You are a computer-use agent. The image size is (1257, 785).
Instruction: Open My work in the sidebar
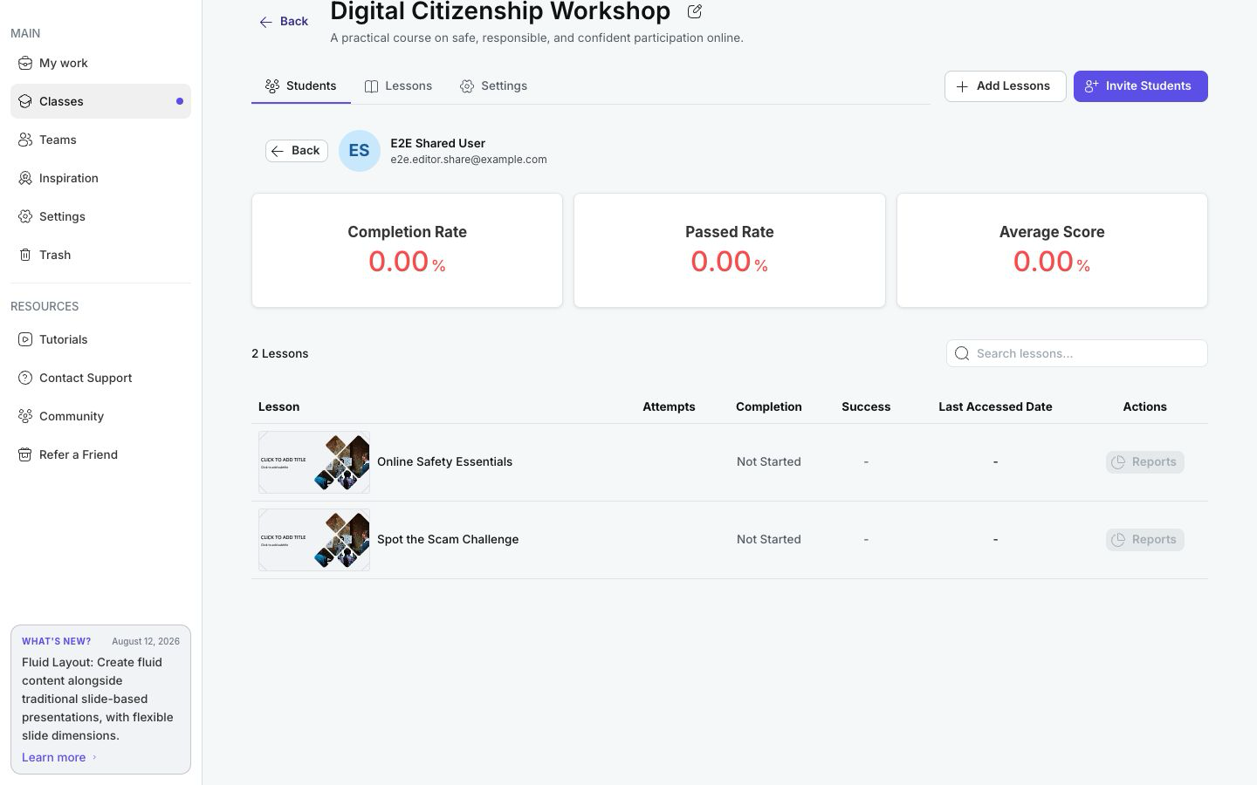pyautogui.click(x=100, y=63)
